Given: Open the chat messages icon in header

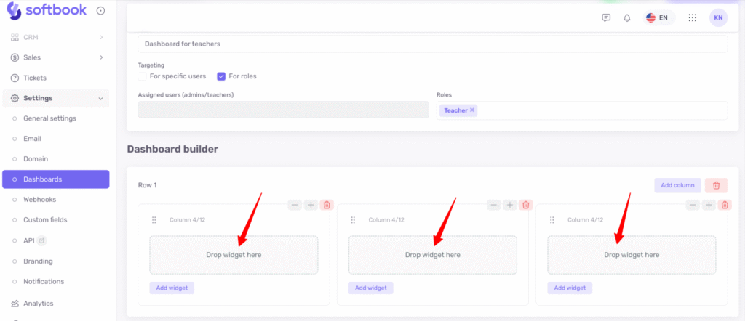Looking at the screenshot, I should coord(606,17).
